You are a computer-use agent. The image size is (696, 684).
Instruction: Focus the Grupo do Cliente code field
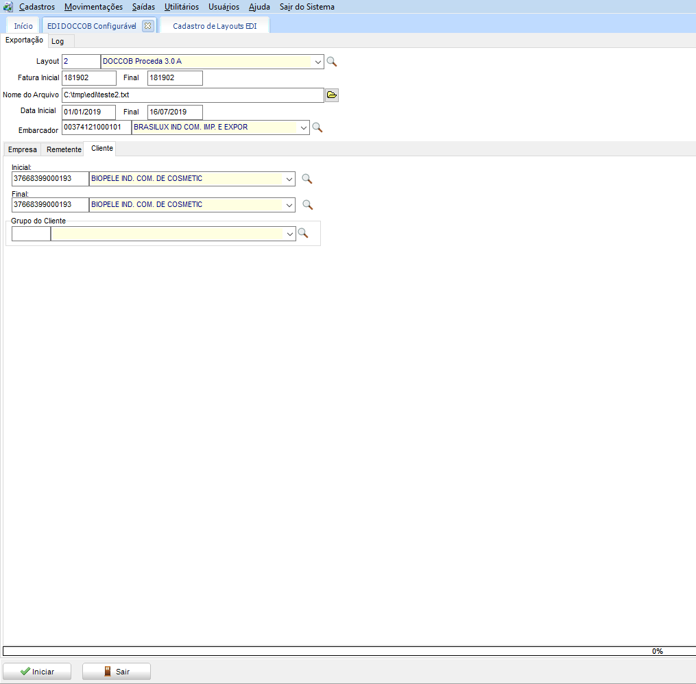click(31, 234)
